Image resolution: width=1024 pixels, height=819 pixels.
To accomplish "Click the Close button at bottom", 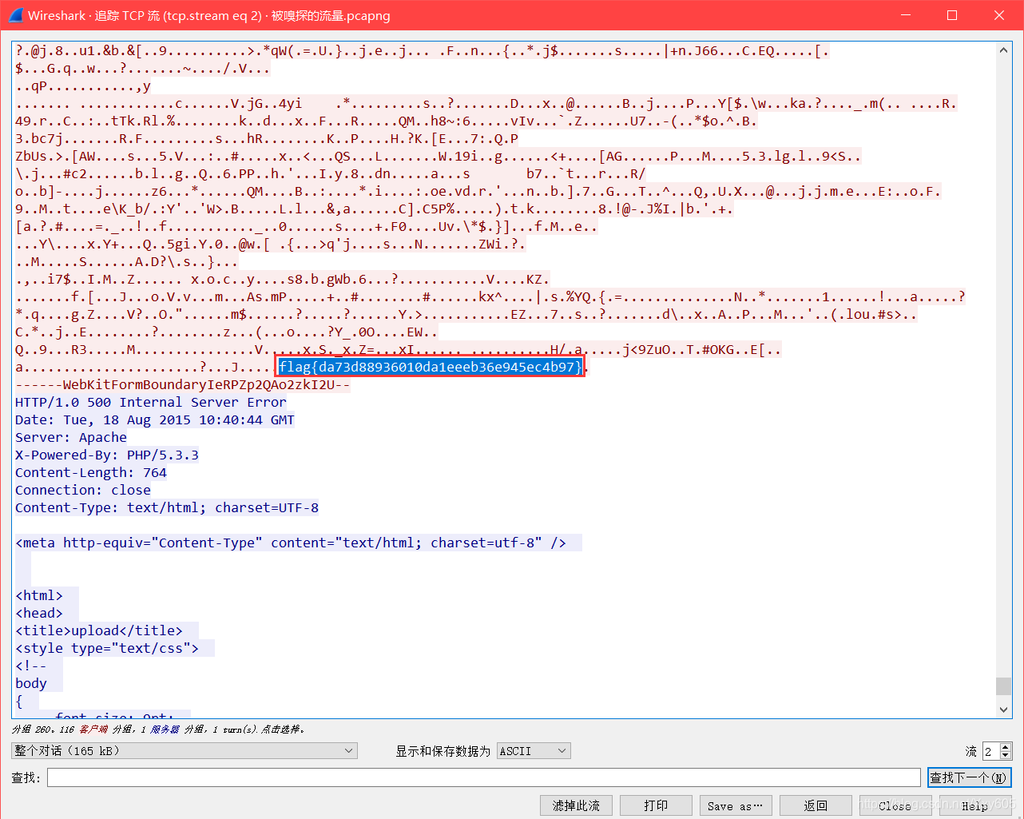I will 895,805.
